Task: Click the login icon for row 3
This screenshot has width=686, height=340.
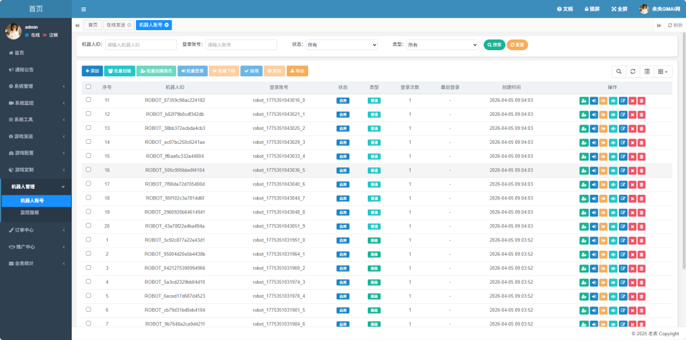Action: pos(594,268)
